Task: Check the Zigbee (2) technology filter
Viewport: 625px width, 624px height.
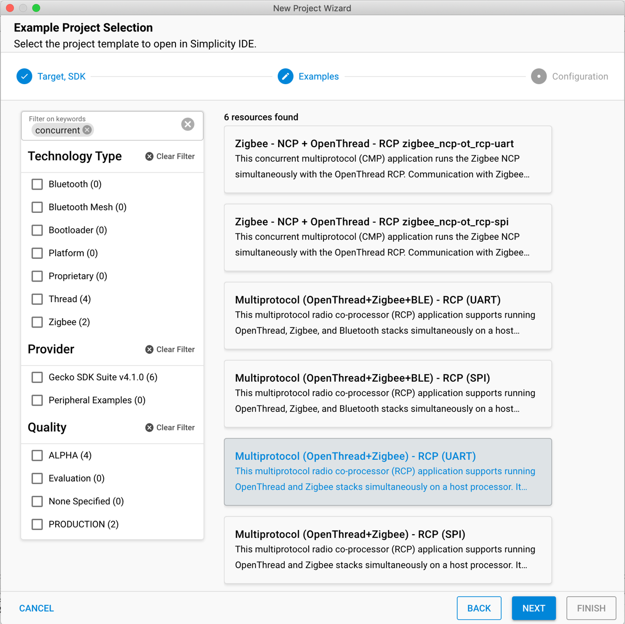Action: click(37, 322)
